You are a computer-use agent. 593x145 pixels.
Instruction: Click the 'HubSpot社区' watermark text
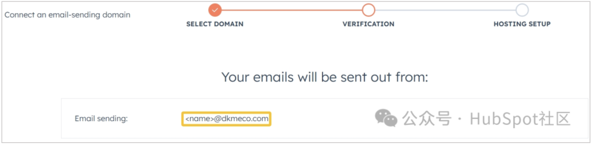coord(520,118)
